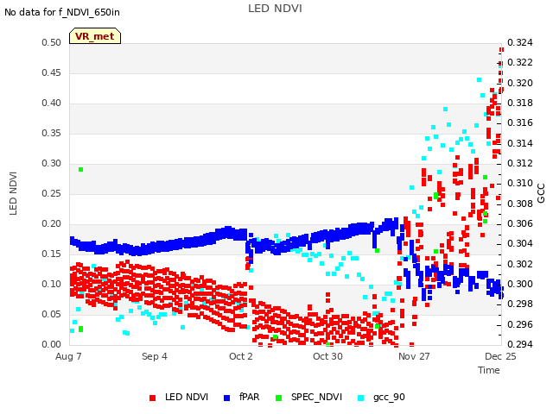
Task: Click the 0.50 left axis value
Action: [x=52, y=42]
